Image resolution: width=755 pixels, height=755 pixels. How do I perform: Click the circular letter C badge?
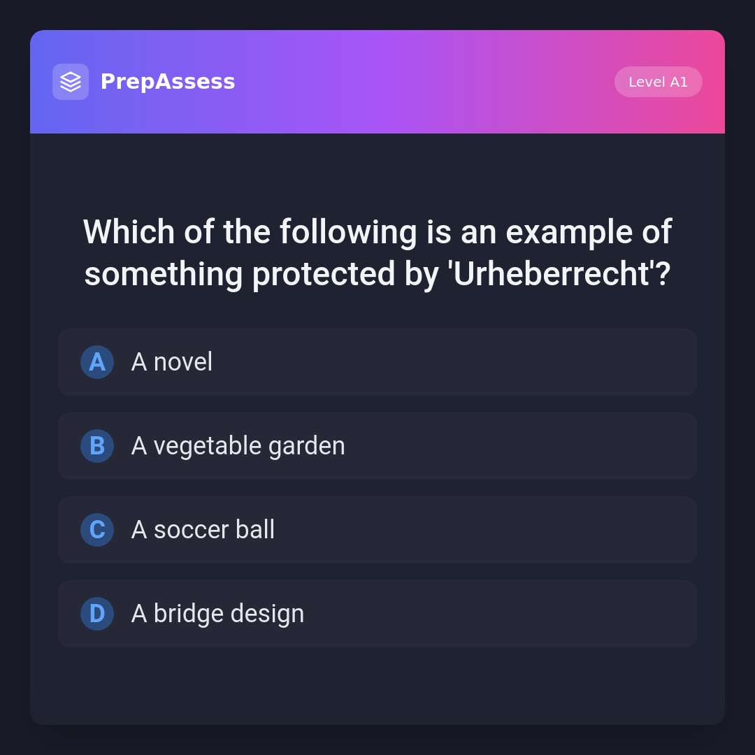[97, 530]
